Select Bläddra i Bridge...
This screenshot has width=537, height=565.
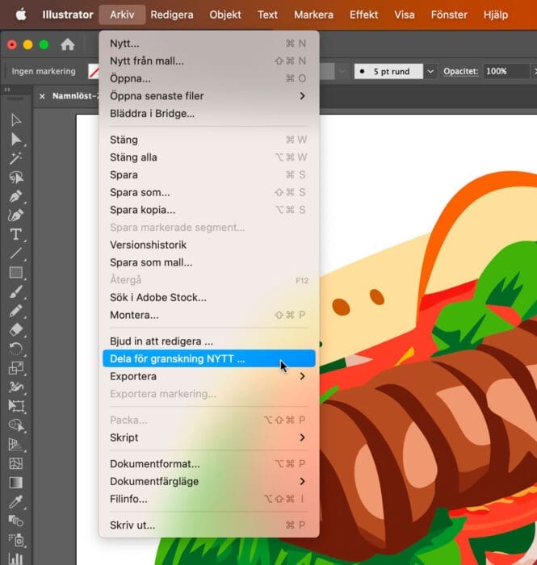tap(209, 114)
